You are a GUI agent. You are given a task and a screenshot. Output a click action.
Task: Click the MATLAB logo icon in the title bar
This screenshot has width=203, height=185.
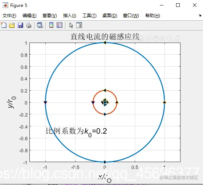5,5
